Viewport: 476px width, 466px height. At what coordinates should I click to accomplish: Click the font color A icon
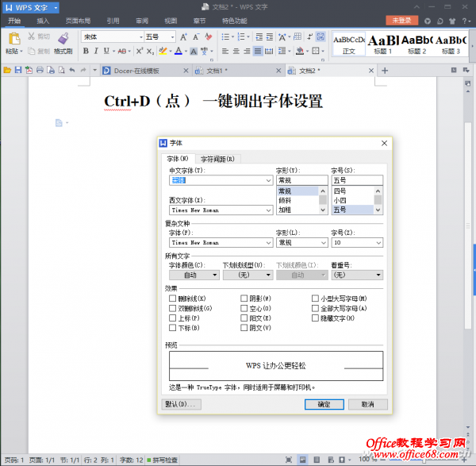tap(178, 51)
